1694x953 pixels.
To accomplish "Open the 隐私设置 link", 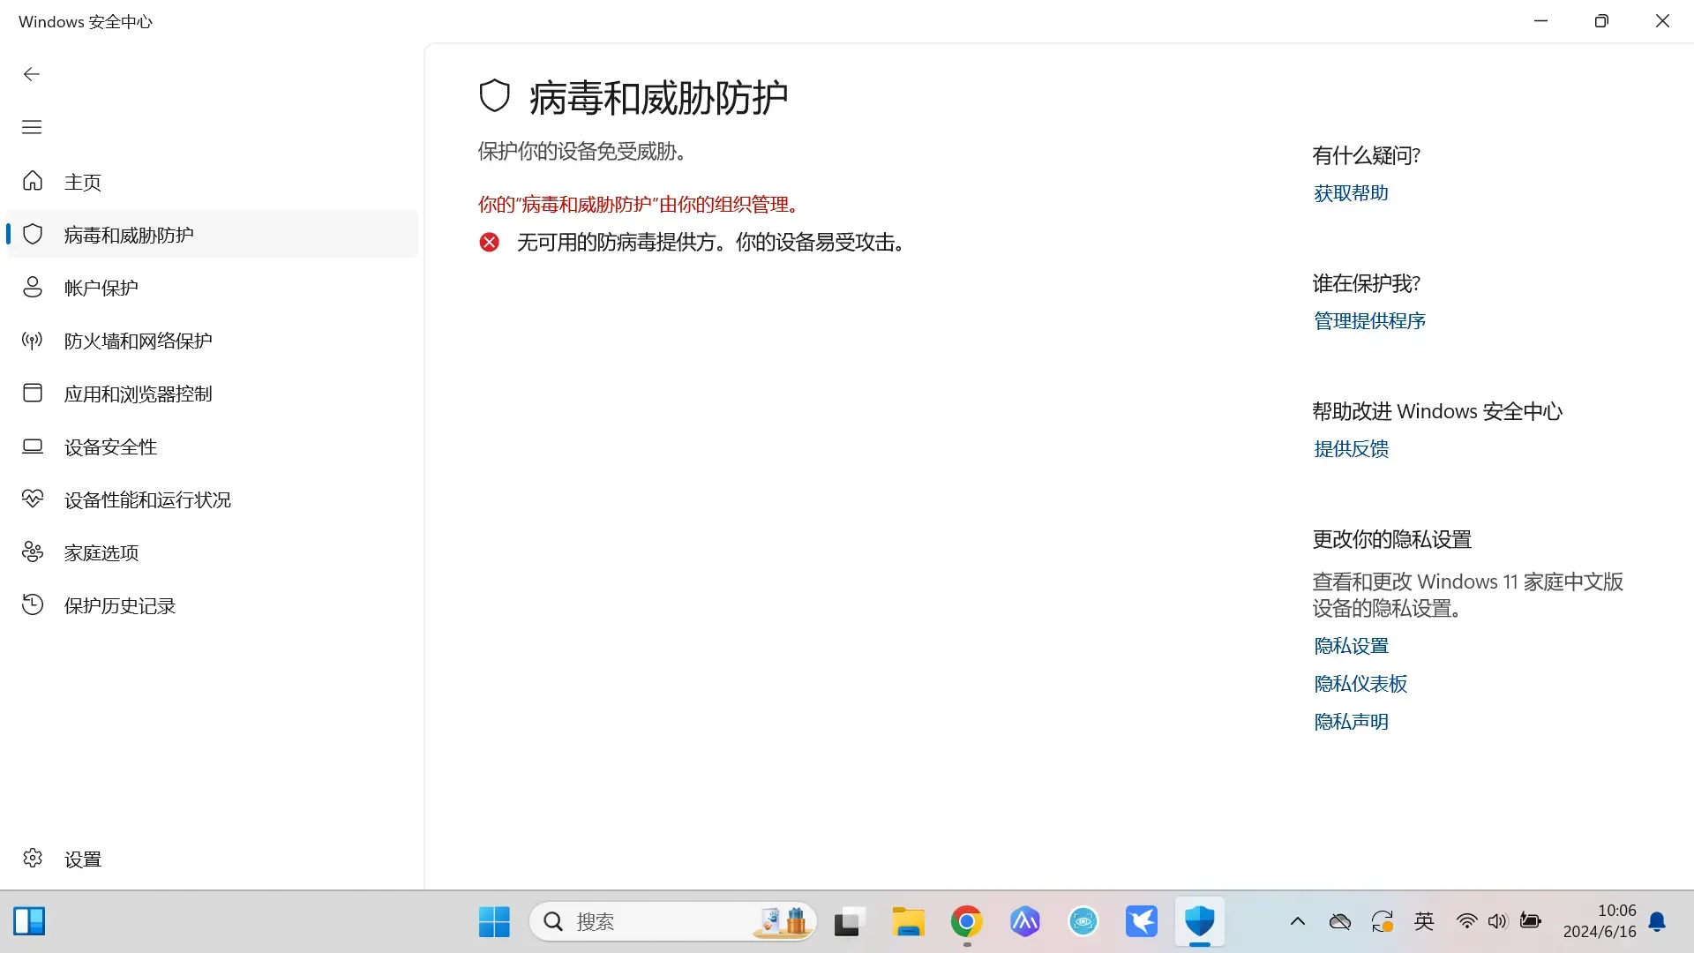I will click(1351, 646).
